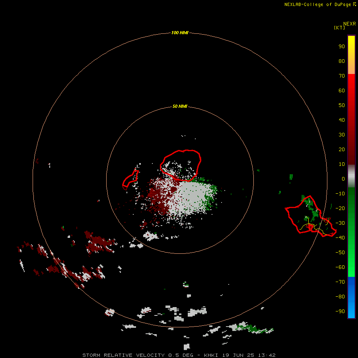Select the 70 value on velocity scale
Viewport: 358px width, 358px height.
(342, 76)
